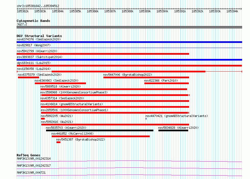This screenshot has width=250, height=179.
Task: Select nsv6360863 (Sedlazeck2020) label
Action: pos(56,81)
